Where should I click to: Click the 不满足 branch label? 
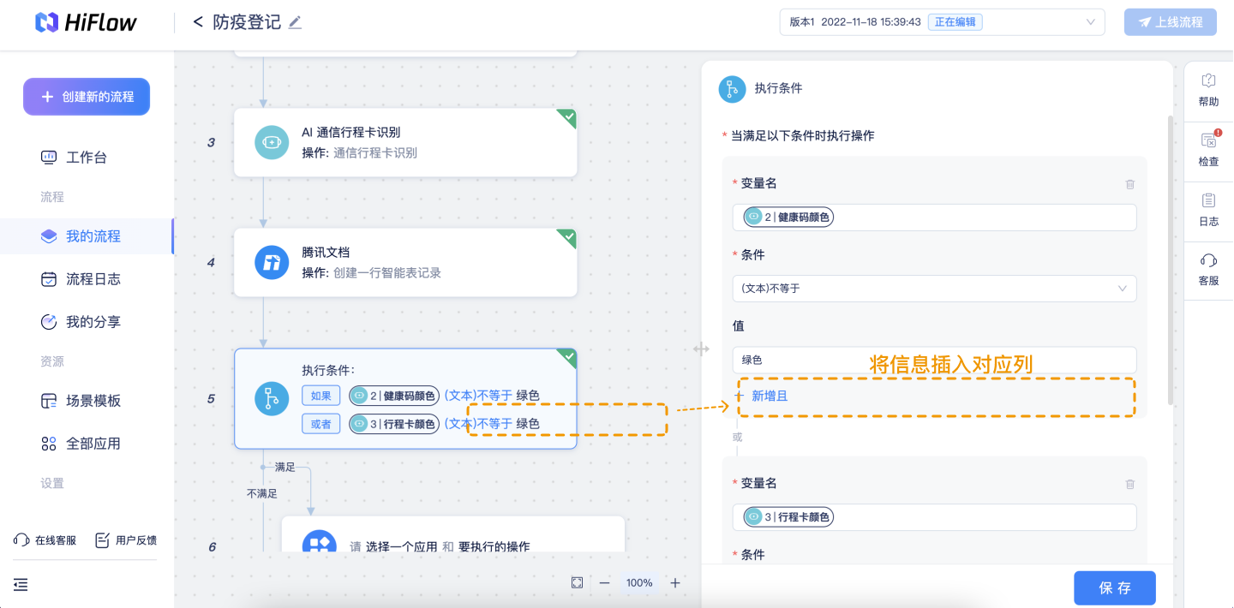pos(262,494)
